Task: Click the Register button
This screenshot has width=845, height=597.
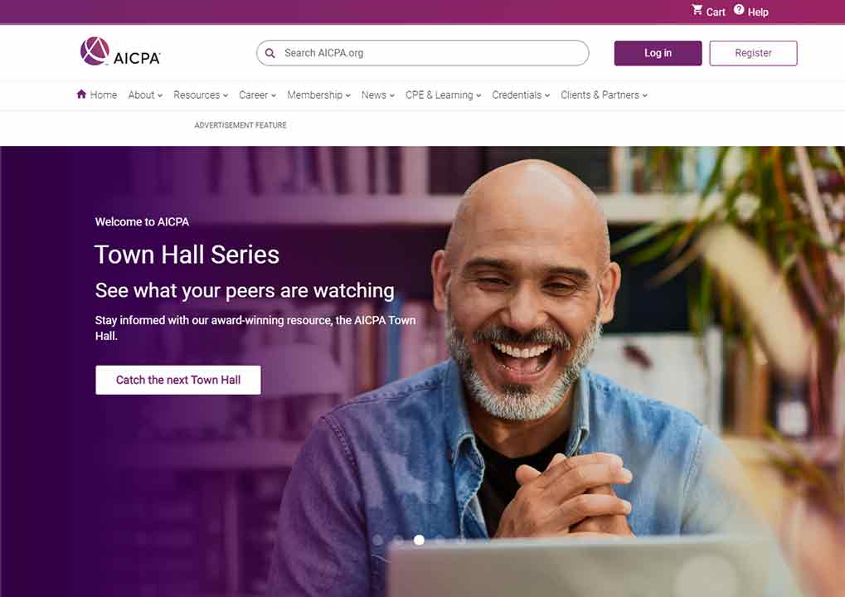Action: (x=753, y=53)
